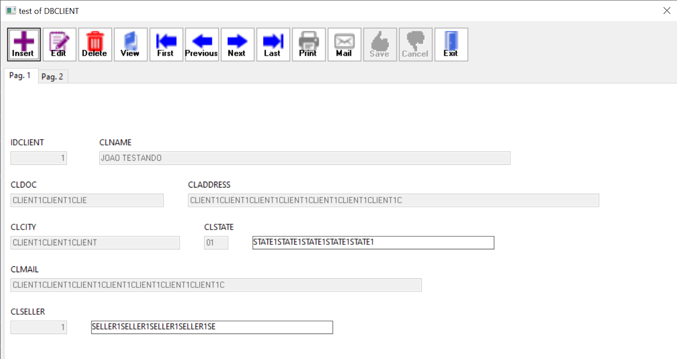Click the CLSTATE label

219,227
